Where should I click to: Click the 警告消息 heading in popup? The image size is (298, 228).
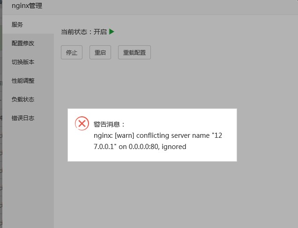[109, 124]
